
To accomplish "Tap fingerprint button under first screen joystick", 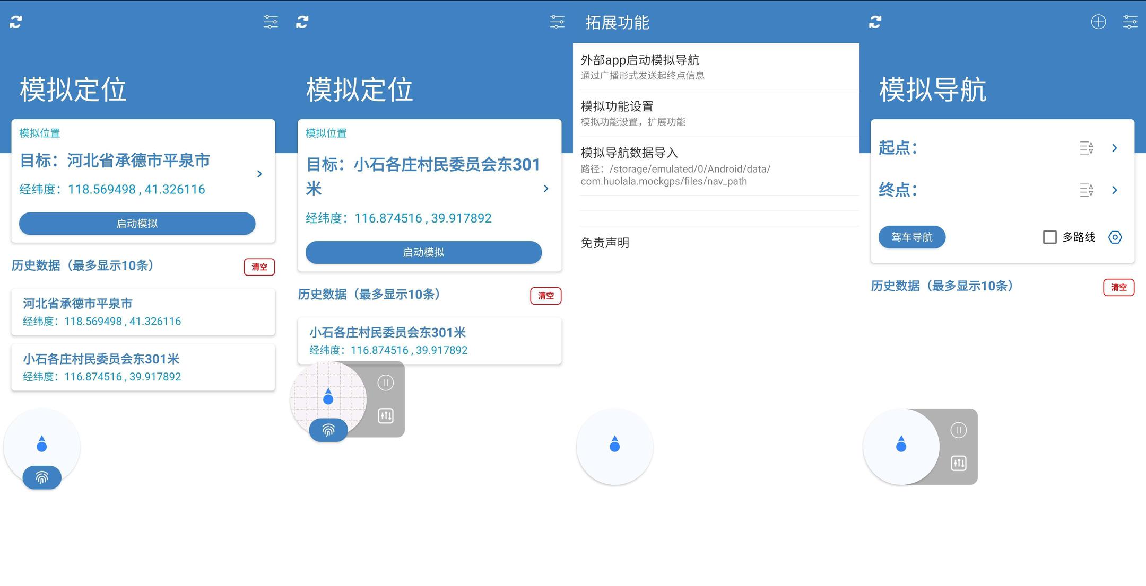I will click(x=42, y=477).
